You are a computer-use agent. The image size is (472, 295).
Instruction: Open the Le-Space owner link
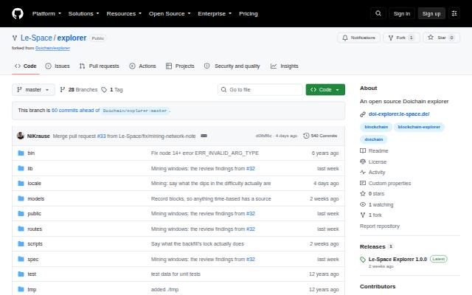(x=36, y=38)
